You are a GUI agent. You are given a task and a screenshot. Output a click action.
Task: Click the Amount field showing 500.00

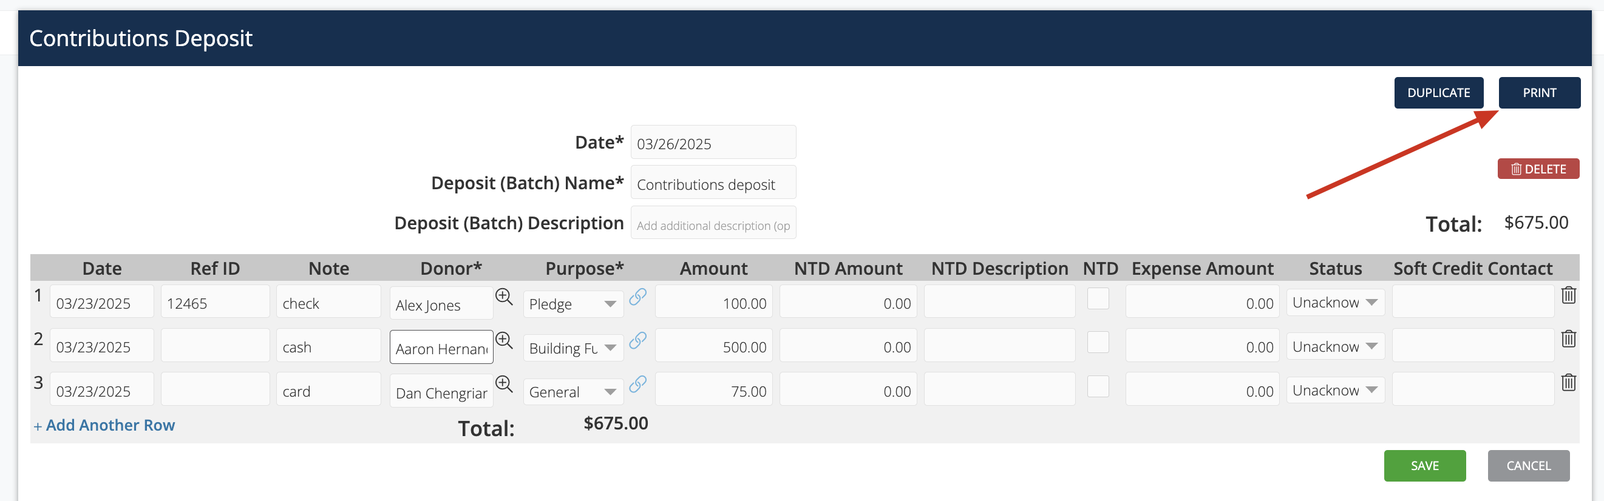point(713,345)
